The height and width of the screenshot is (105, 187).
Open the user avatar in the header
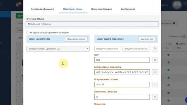click(177, 5)
